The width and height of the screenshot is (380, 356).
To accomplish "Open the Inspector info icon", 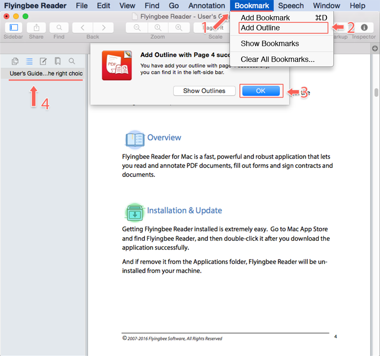I will point(364,27).
